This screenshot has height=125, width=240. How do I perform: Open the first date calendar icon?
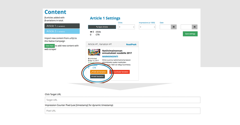pyautogui.click(x=174, y=27)
